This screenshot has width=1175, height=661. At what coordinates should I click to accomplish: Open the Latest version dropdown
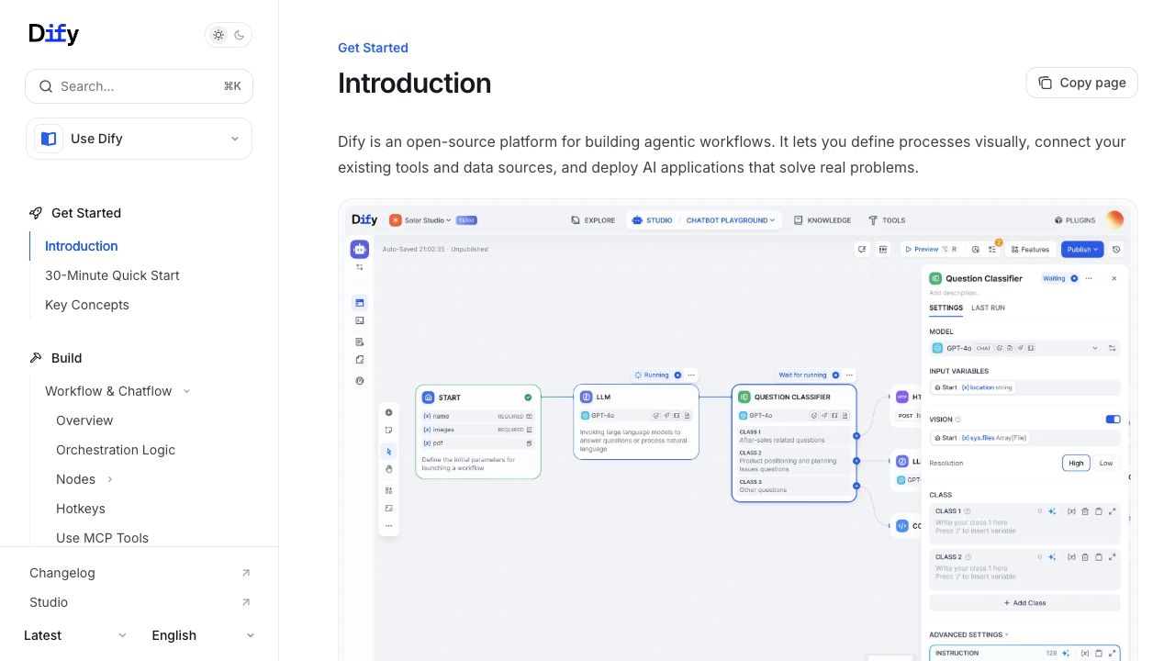[x=75, y=635]
